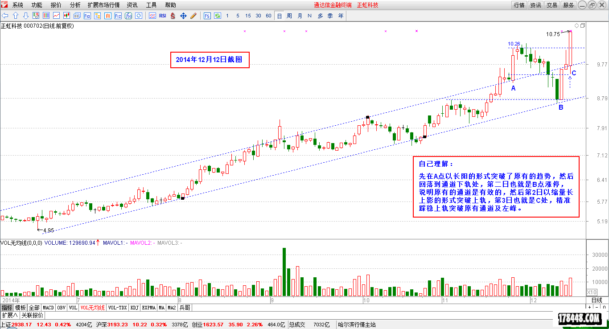Switch to the 15-minute period
The height and width of the screenshot is (329, 609).
[248, 16]
